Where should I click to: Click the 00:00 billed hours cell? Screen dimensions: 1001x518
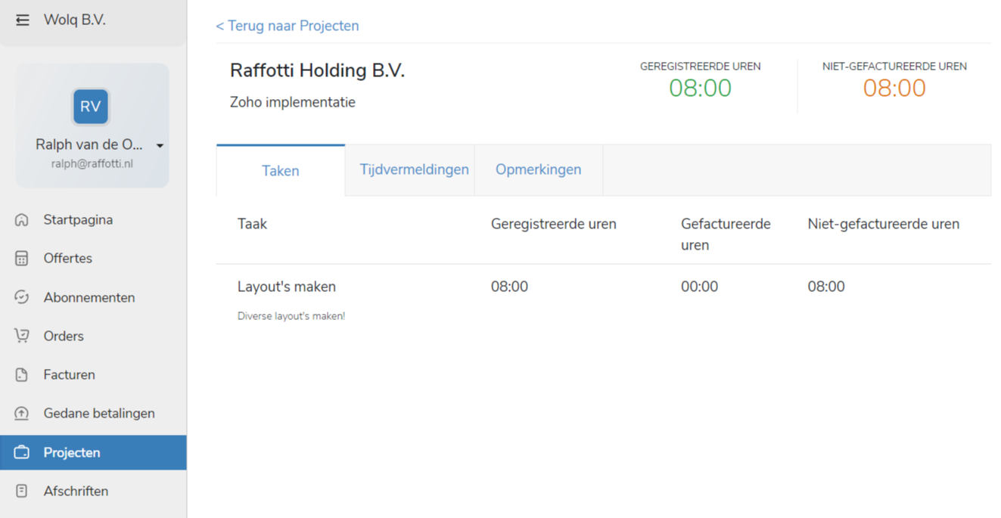699,287
